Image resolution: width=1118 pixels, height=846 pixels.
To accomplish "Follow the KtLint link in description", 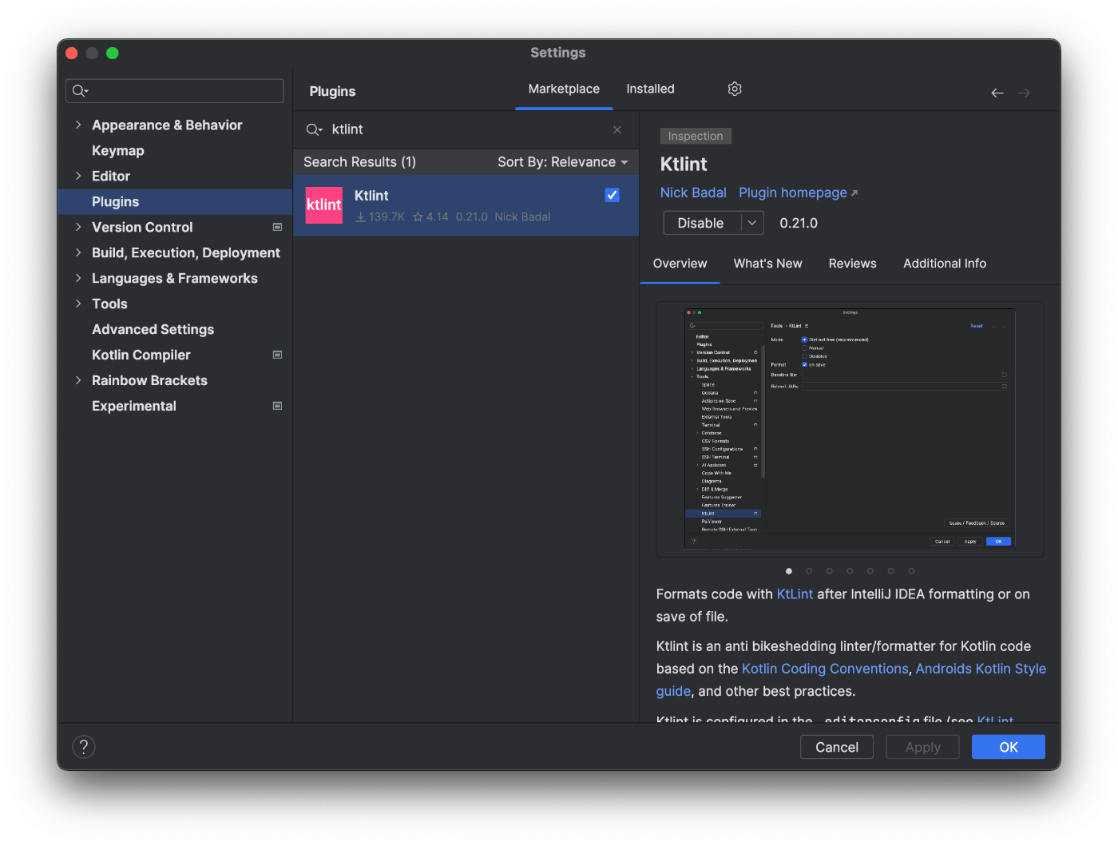I will pyautogui.click(x=795, y=594).
